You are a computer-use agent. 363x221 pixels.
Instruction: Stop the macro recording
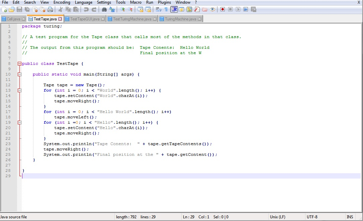231,9
